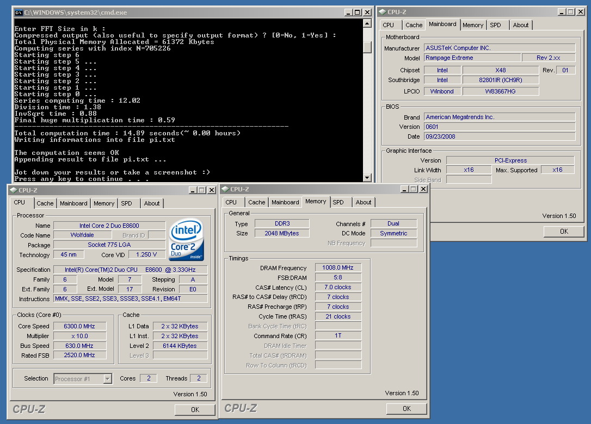591x424 pixels.
Task: Click the Wolfdale code name value
Action: tap(82, 235)
